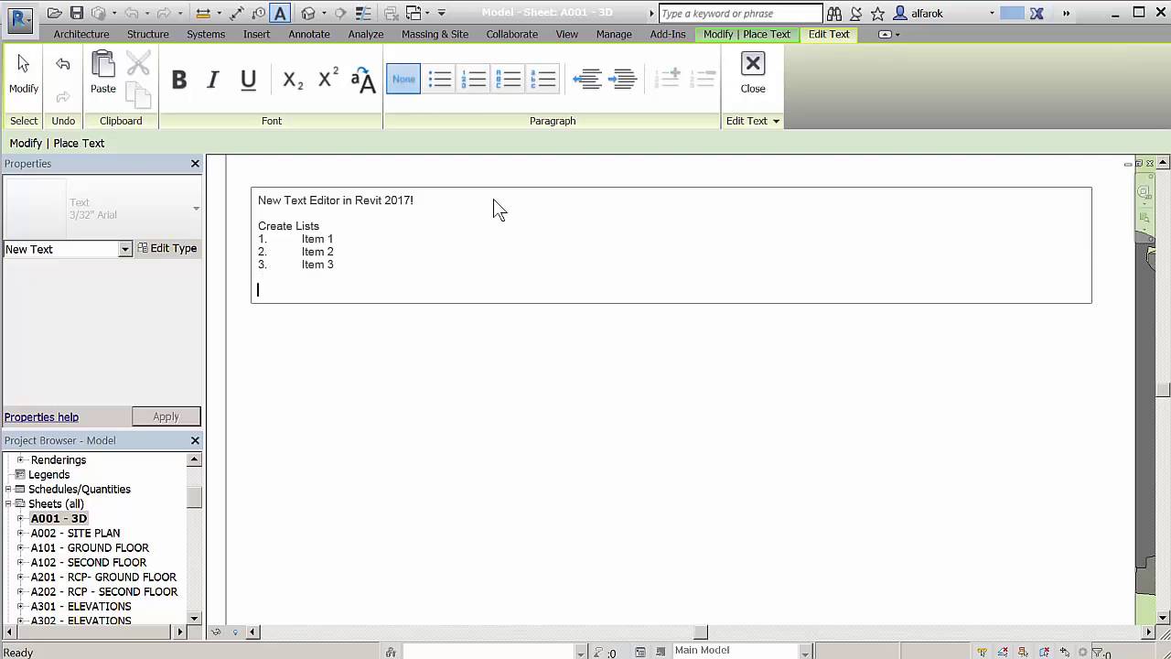The width and height of the screenshot is (1171, 659).
Task: Click the Save disk icon
Action: coord(77,14)
